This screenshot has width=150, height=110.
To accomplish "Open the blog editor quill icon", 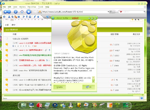I will pos(35,17).
